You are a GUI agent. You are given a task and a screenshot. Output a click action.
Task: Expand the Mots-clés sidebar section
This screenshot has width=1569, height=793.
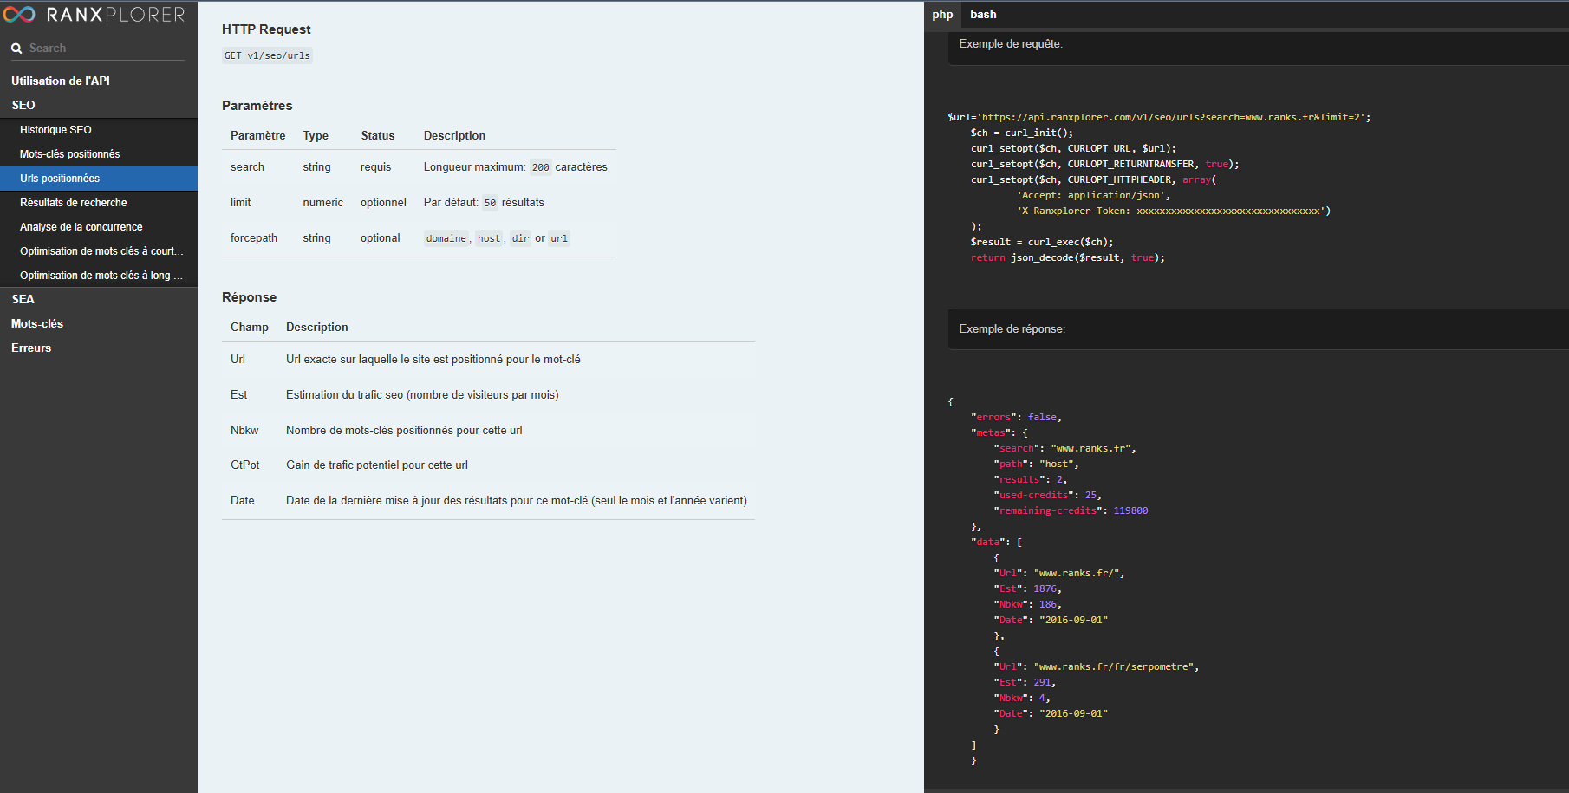37,323
